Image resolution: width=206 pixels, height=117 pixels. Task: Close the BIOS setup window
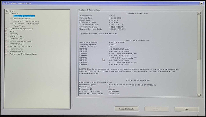[x=201, y=4]
